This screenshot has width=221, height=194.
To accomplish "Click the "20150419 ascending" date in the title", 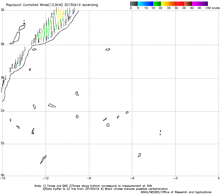I will click(81, 5).
